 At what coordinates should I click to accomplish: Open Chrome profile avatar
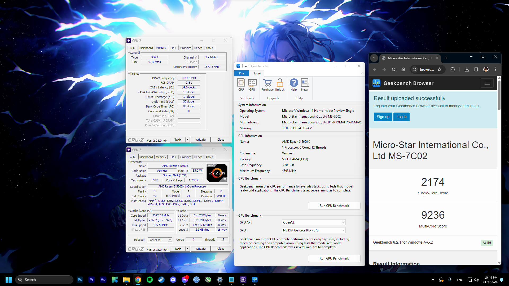pyautogui.click(x=486, y=69)
